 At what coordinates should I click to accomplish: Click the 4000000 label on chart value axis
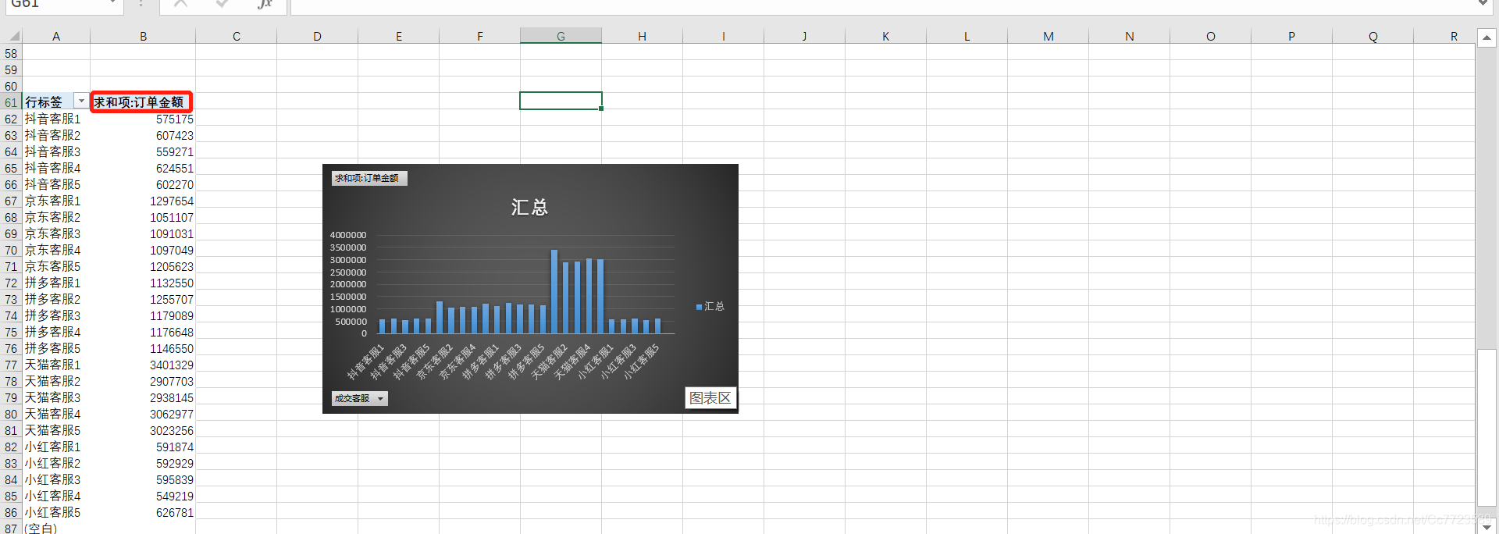point(347,235)
